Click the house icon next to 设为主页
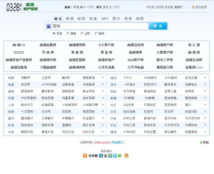 tap(193, 7)
